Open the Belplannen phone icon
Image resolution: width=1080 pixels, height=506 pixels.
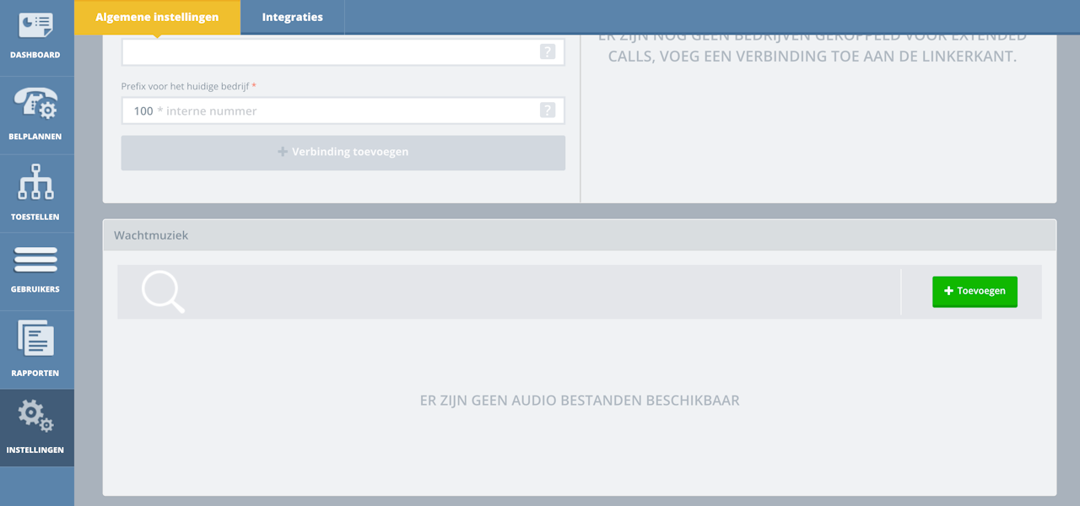pos(35,104)
